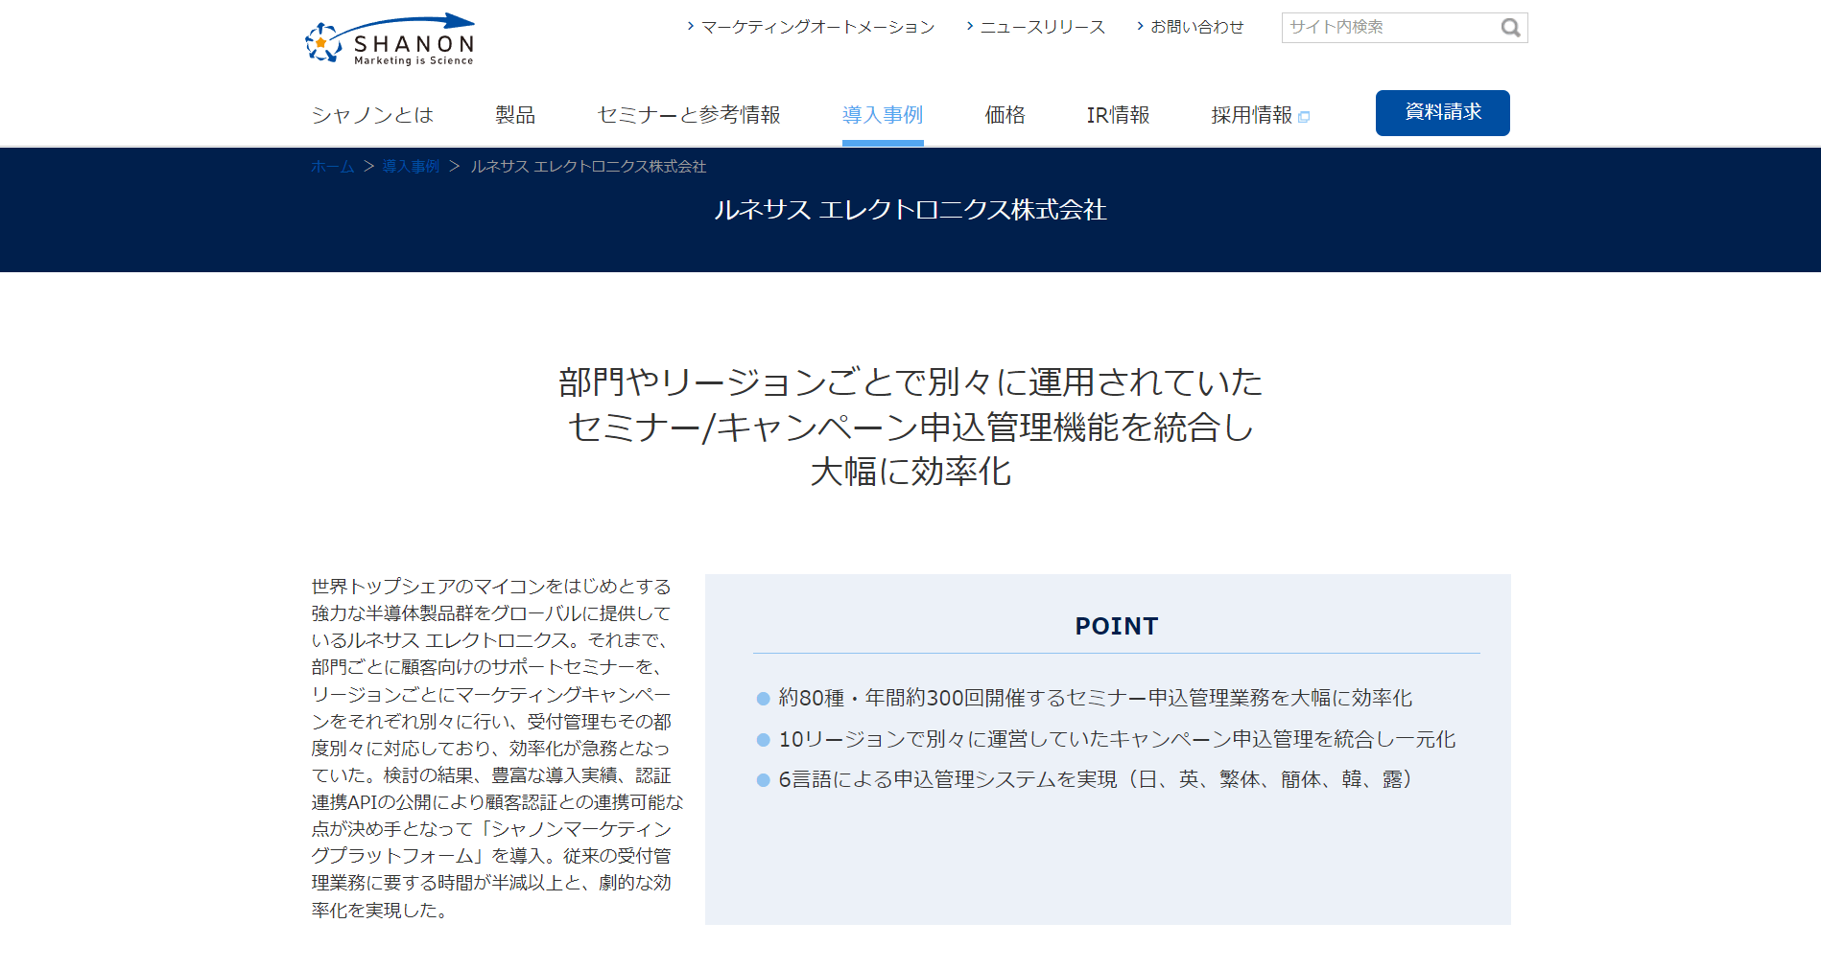Screen dimensions: 1821x970
Task: Click the chevron before マーケティングオートメーション
Action: 690,26
